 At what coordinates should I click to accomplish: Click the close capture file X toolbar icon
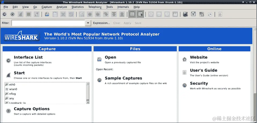coord(63,14)
